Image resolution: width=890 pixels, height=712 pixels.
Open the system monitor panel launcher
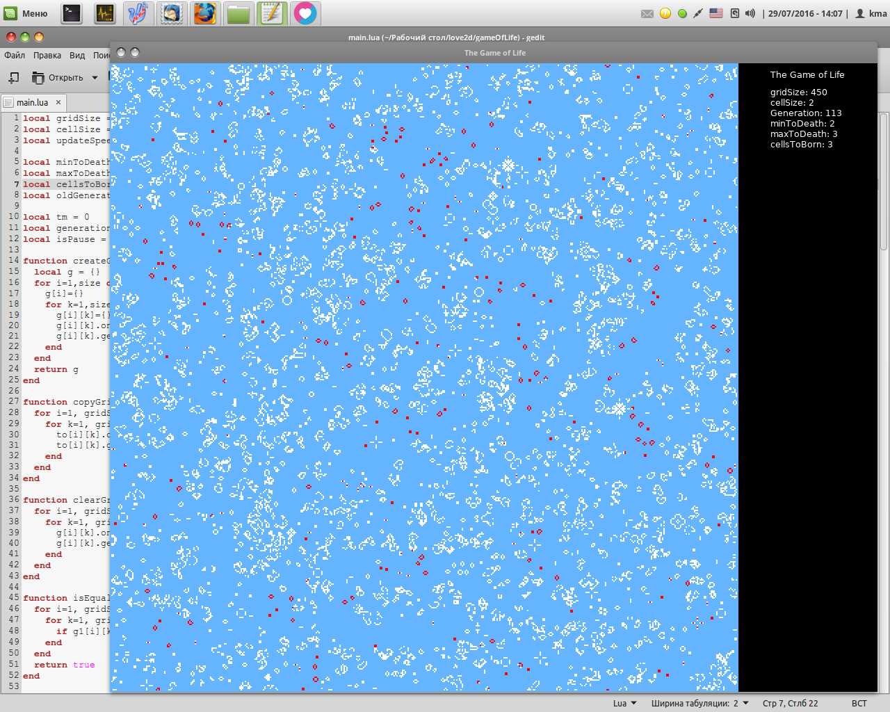click(105, 13)
